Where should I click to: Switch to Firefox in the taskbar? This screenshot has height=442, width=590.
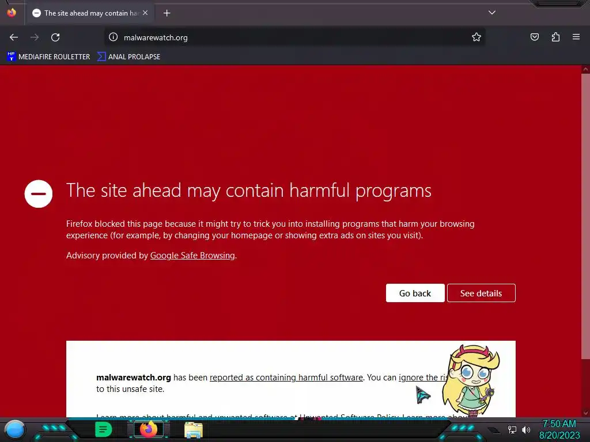point(148,429)
